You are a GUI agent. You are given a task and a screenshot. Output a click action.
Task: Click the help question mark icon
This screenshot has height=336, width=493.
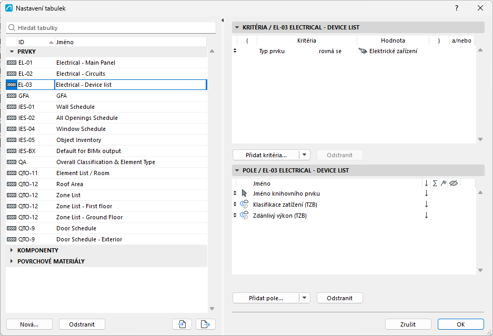pos(457,8)
